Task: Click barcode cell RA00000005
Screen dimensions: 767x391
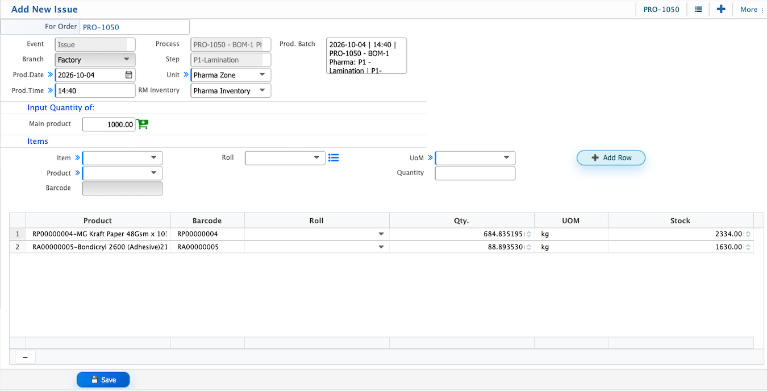Action: [x=207, y=247]
